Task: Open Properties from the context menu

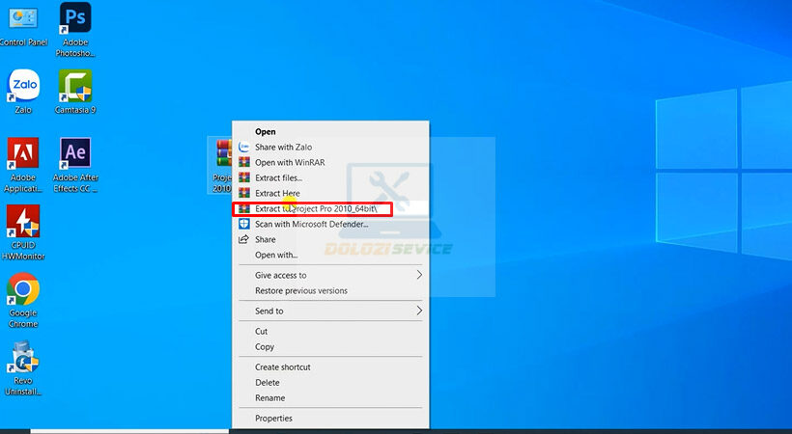Action: pyautogui.click(x=273, y=418)
